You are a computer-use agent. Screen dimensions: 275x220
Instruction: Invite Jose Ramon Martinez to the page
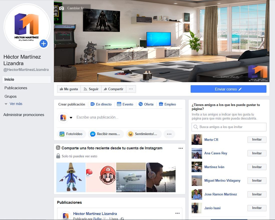(x=257, y=194)
